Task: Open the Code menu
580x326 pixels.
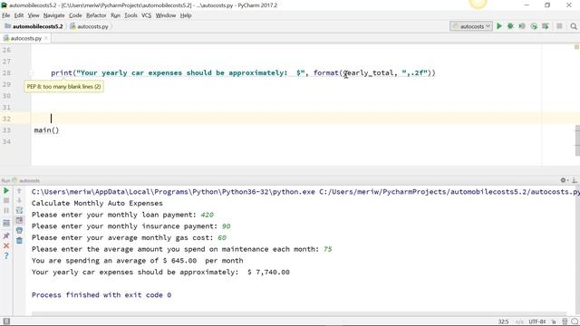Action: click(x=75, y=15)
